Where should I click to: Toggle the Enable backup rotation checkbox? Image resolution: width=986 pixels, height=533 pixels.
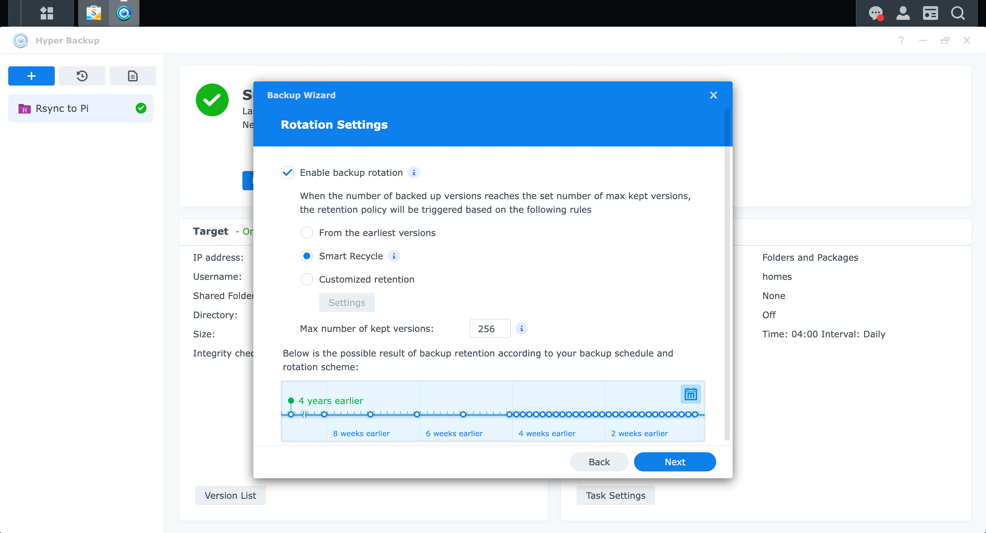[287, 173]
